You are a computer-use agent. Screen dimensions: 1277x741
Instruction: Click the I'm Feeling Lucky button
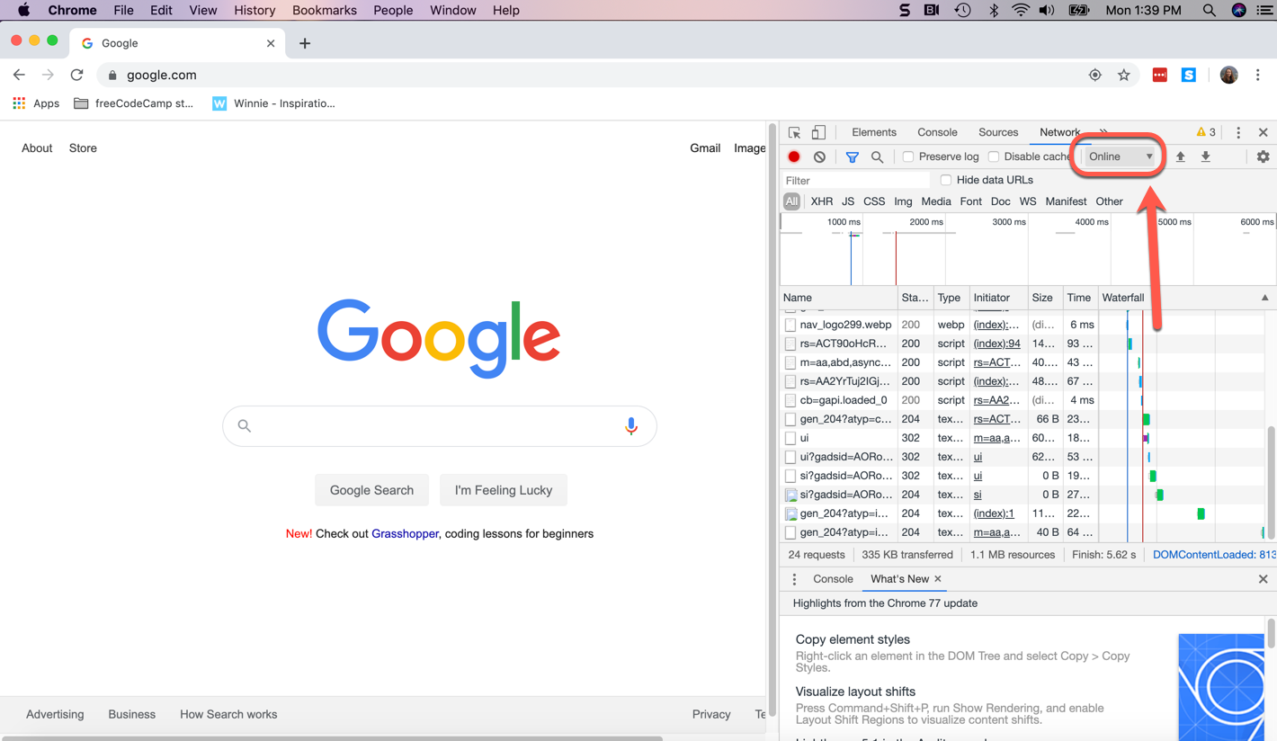click(504, 490)
